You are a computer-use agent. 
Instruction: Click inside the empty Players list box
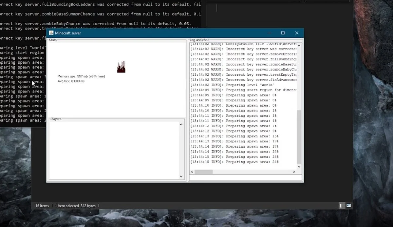114,150
